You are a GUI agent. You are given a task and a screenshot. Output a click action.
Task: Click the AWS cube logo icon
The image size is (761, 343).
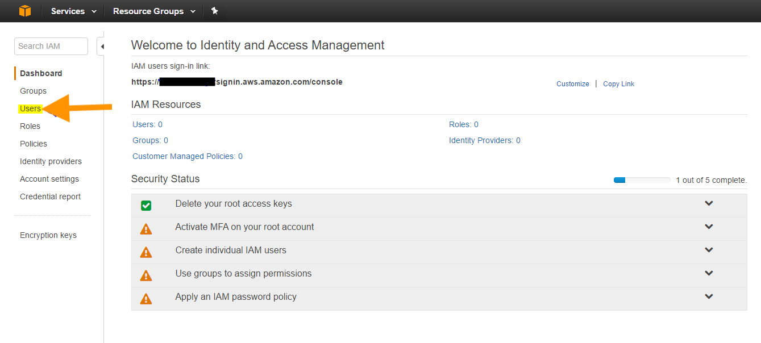pyautogui.click(x=25, y=11)
